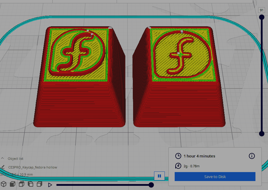Click the 2g · 0.78m material usage text
This screenshot has width=268, height=190.
(192, 166)
